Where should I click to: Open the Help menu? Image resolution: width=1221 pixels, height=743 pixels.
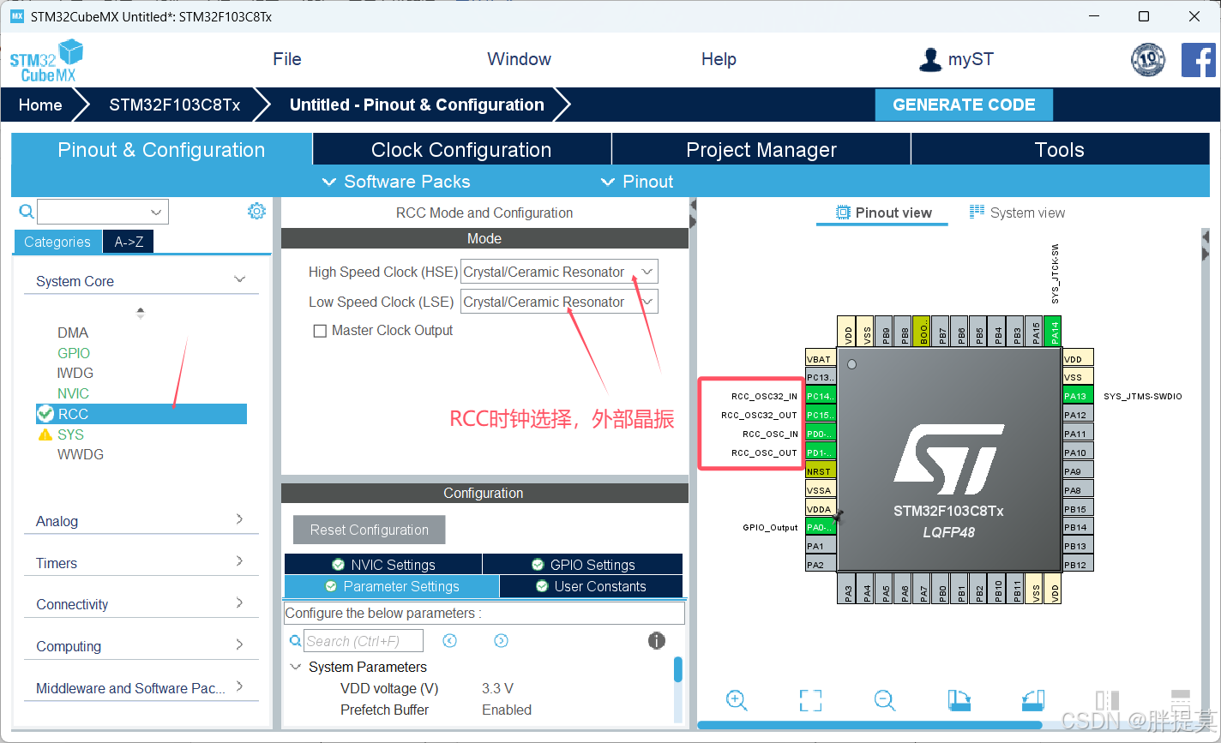click(719, 59)
